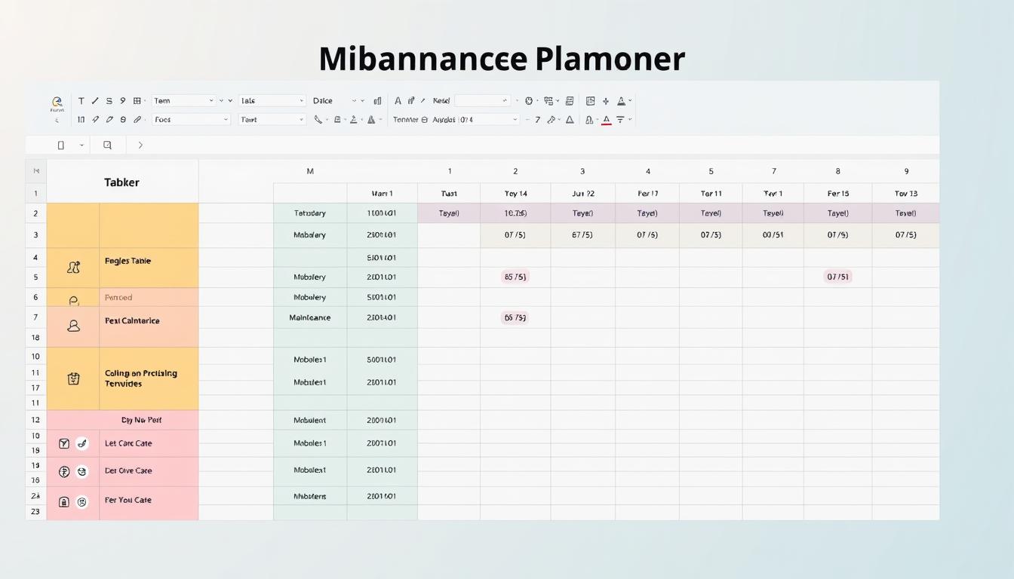
Task: Click the filter lines icon in toolbar
Action: click(x=620, y=119)
